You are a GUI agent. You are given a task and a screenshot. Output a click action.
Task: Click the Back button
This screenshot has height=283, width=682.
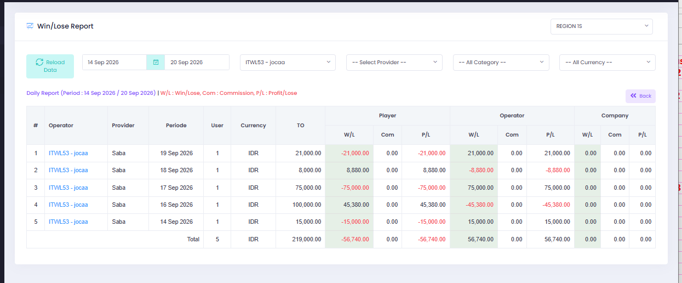point(640,96)
